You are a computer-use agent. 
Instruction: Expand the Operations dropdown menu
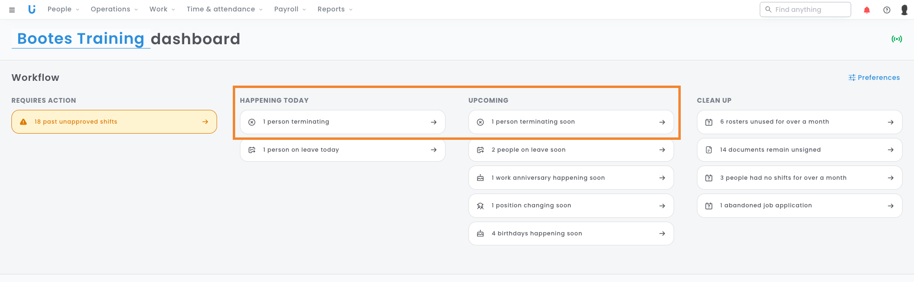tap(114, 10)
